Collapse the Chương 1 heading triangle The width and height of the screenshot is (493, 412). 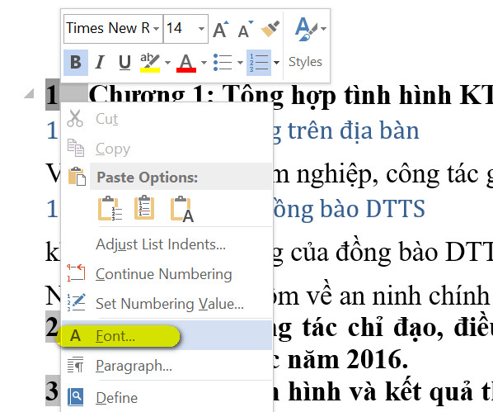click(29, 93)
